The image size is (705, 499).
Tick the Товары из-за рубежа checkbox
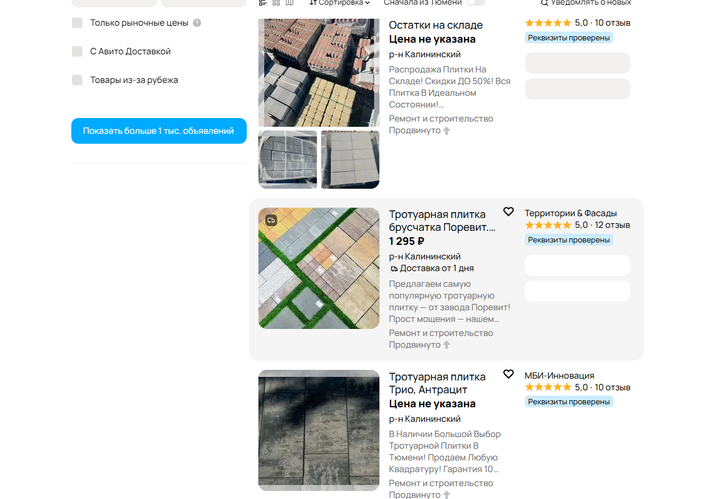point(77,80)
